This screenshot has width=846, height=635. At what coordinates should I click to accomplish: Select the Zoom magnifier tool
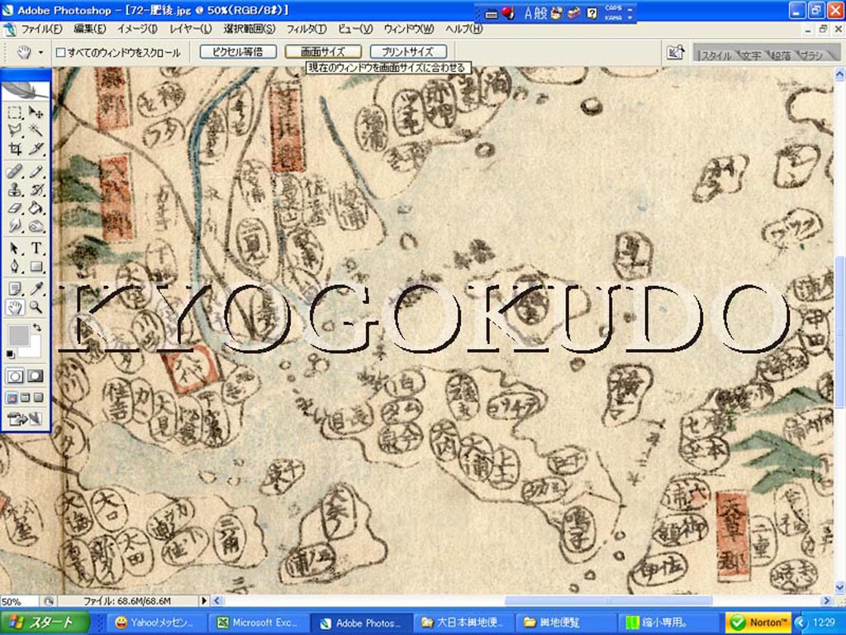click(x=36, y=308)
